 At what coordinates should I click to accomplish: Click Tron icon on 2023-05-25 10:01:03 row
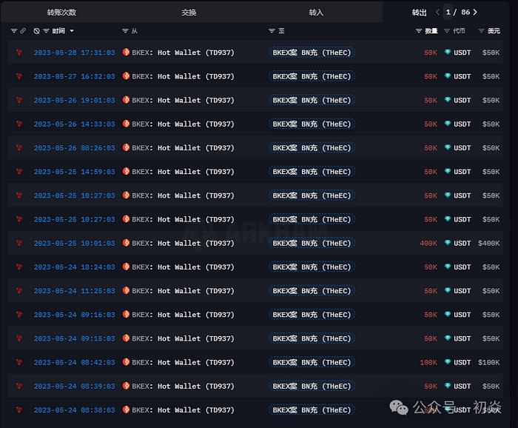click(x=19, y=243)
